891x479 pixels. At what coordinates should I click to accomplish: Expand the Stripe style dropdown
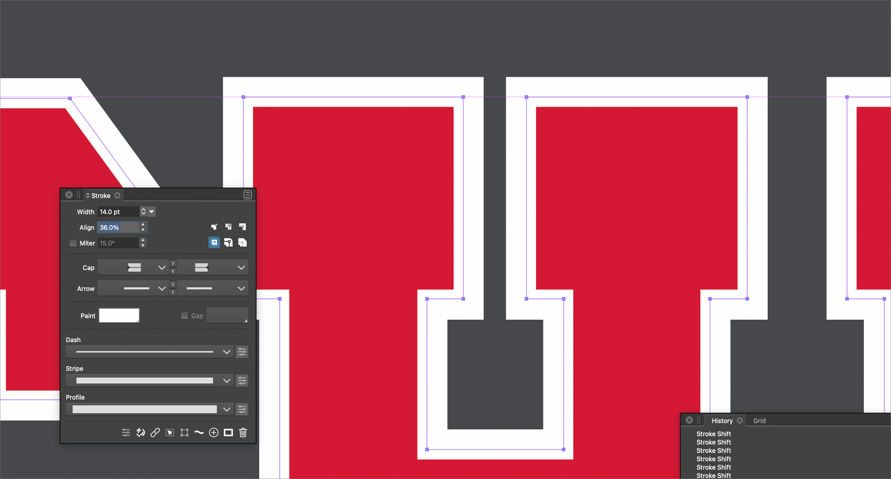(226, 381)
